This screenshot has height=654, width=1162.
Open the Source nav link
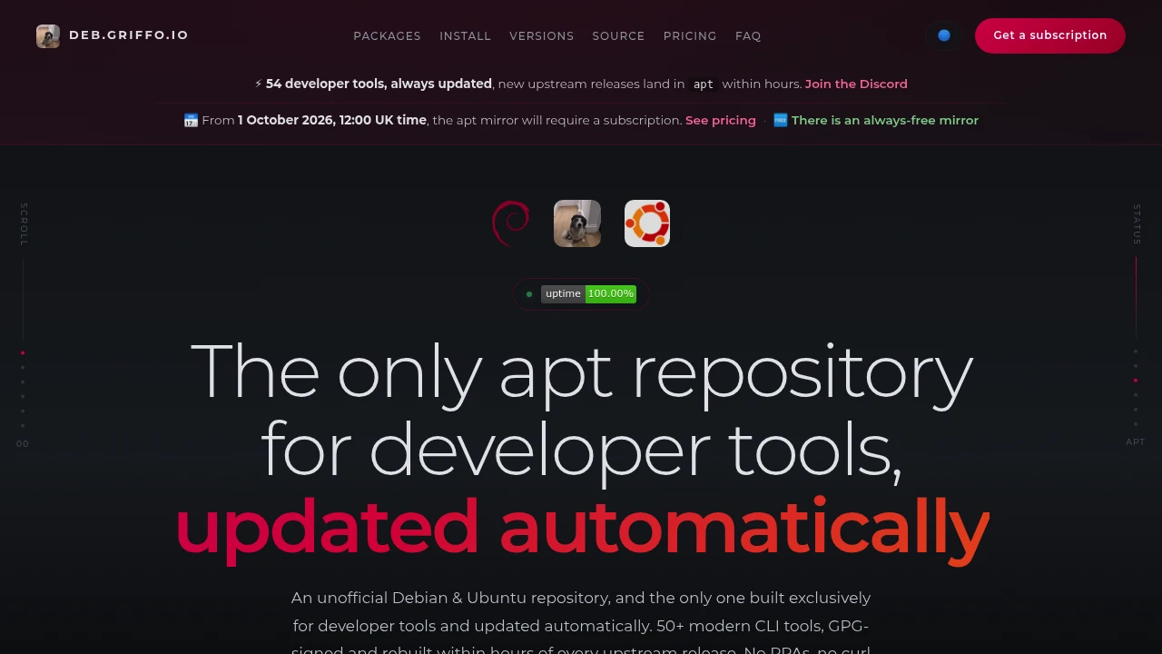618,36
